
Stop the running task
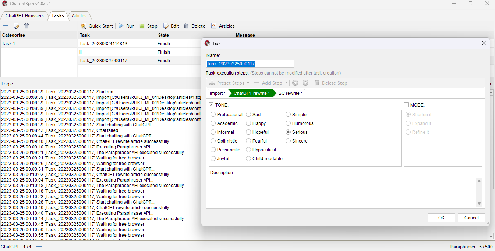click(148, 26)
